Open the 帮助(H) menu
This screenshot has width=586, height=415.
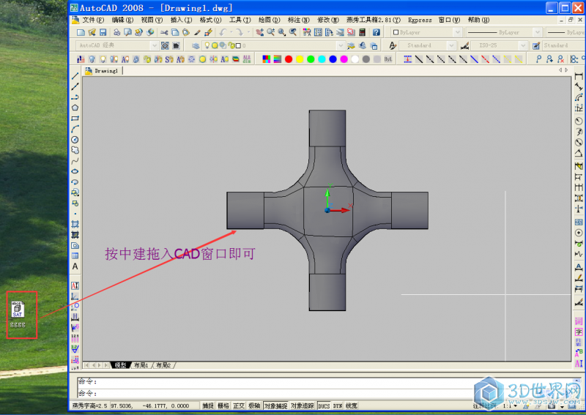(x=479, y=20)
